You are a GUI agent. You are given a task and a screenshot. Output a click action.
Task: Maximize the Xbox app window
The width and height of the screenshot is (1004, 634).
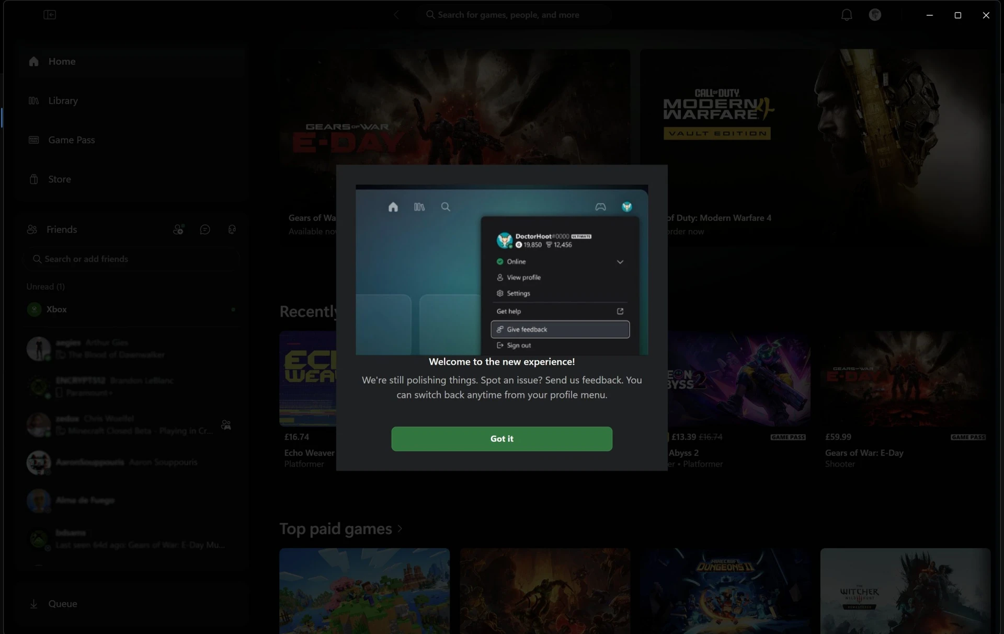(x=957, y=15)
